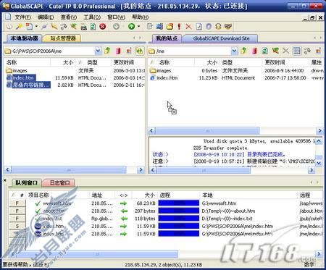The height and width of the screenshot is (270, 326).
Task: Sort queue by 进程 column header
Action: click(179, 195)
